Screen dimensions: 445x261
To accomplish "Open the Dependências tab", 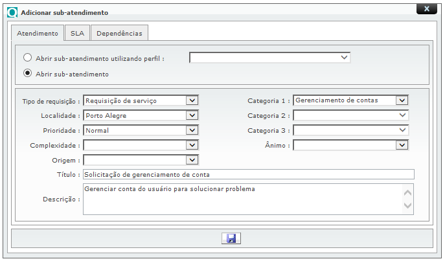I will (120, 32).
